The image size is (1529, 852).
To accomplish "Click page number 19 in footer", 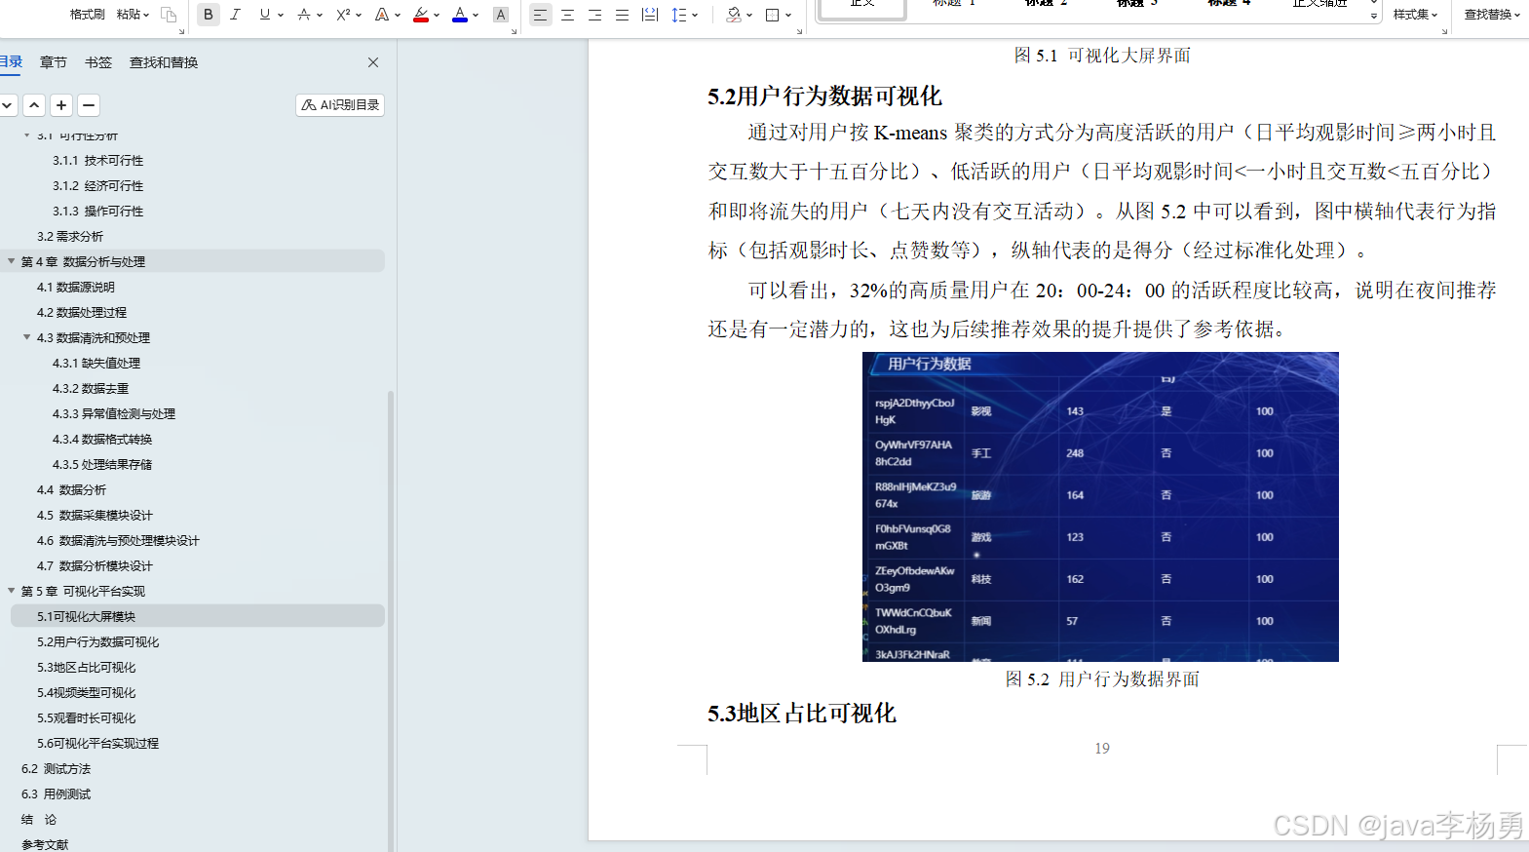I will [1102, 749].
